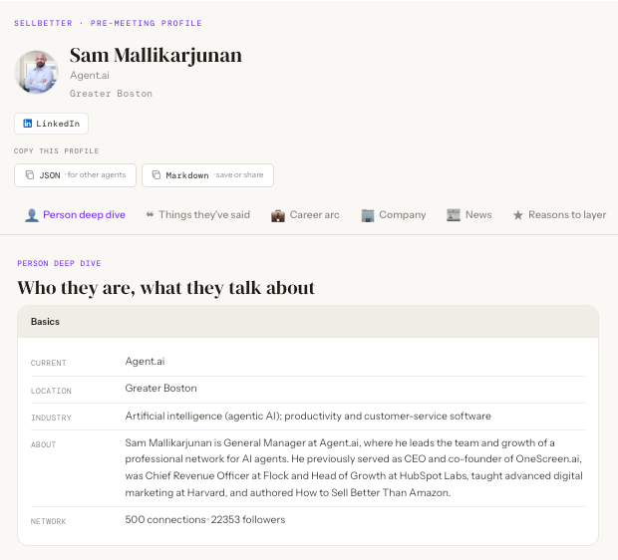Click the star icon

(518, 215)
